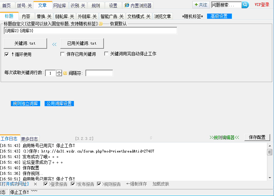Click the keyword row count number field
The image size is (274, 196).
click(x=51, y=73)
